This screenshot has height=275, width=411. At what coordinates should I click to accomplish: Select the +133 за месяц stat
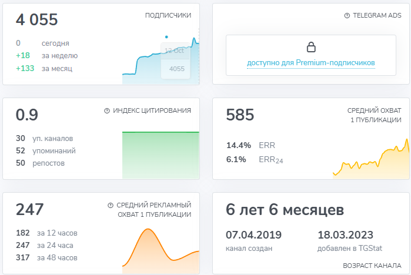tap(44, 69)
